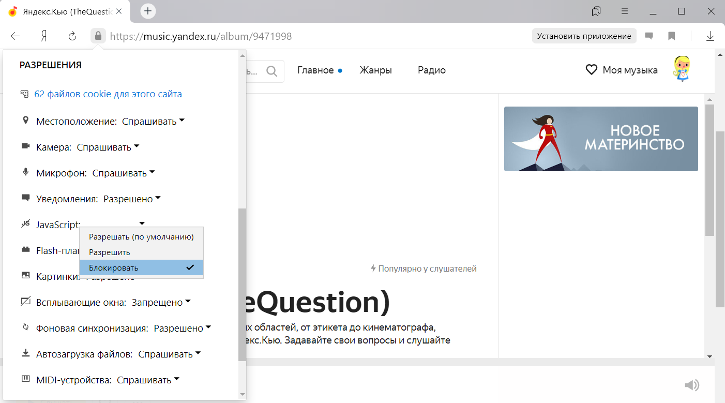This screenshot has width=725, height=403.
Task: Select the Яндекс.Кью browser tab
Action: click(x=66, y=11)
